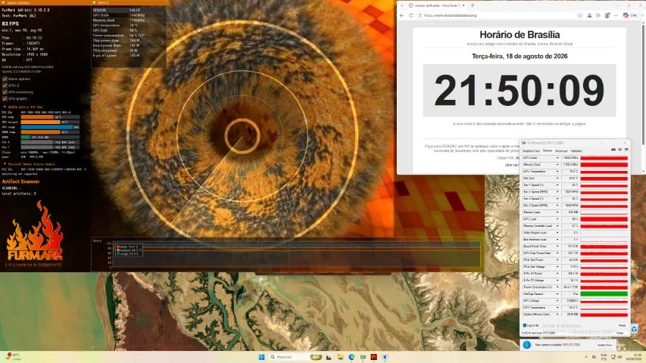Image resolution: width=646 pixels, height=363 pixels.
Task: Click the browser address bar URL
Action: [x=451, y=15]
